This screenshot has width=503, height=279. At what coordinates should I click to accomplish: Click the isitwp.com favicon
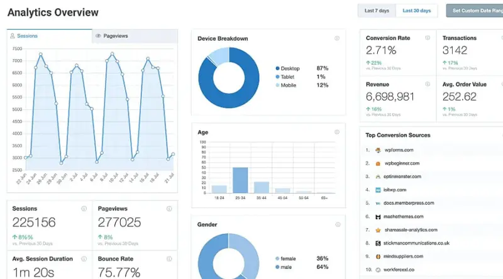click(x=378, y=190)
